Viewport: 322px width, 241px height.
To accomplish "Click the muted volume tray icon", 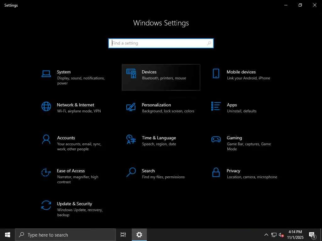I will point(281,235).
